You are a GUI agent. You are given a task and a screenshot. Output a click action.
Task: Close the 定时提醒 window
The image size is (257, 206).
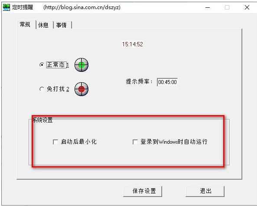(247, 7)
